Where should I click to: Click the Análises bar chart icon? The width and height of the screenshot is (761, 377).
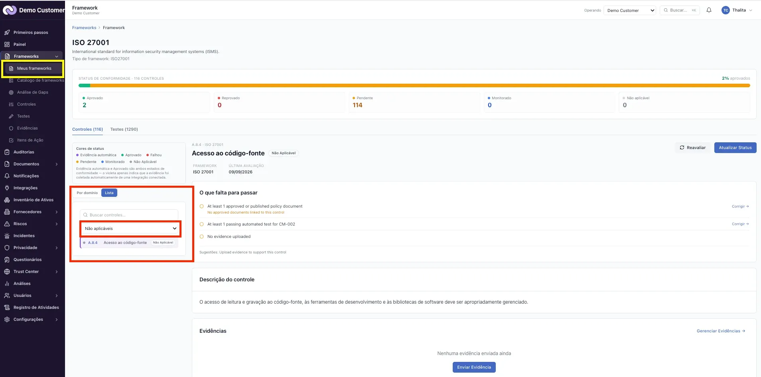pos(7,283)
